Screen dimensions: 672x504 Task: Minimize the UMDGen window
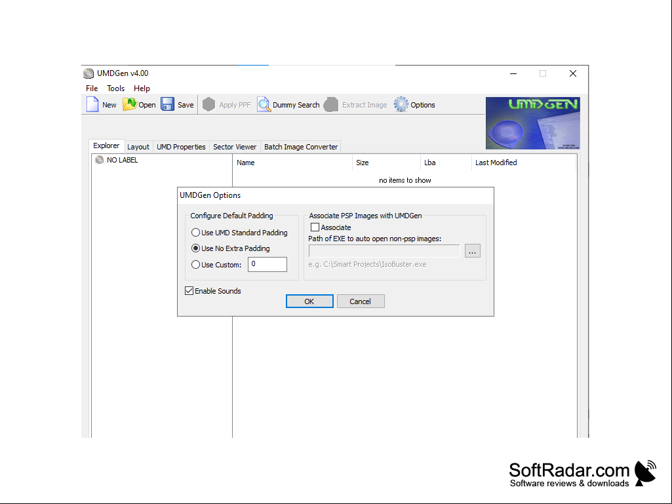(513, 73)
